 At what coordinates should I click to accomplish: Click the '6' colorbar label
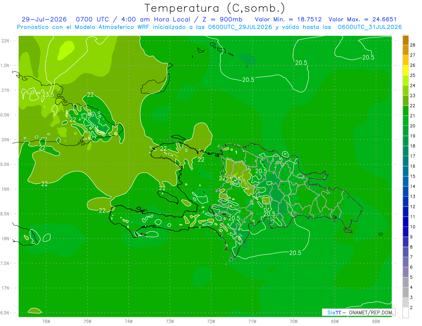(411, 267)
